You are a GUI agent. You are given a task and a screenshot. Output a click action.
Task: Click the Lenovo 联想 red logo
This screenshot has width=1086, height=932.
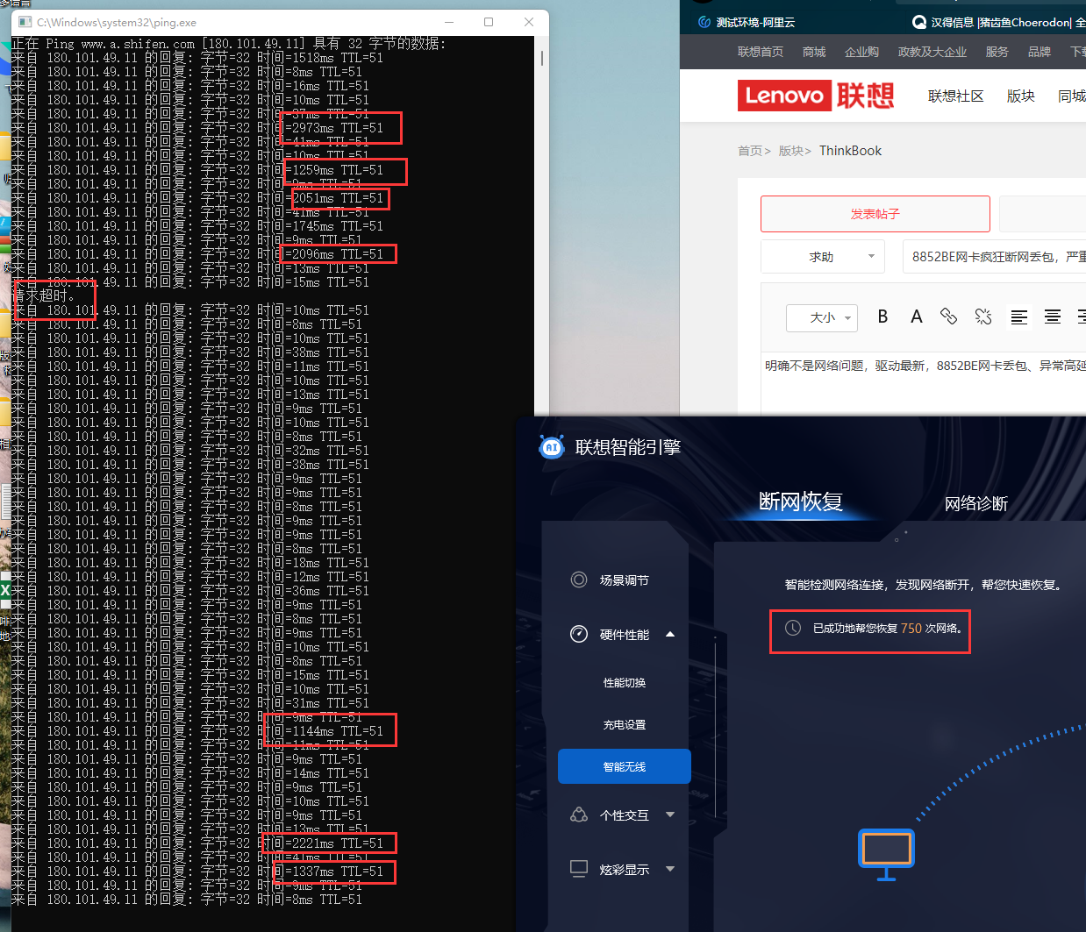click(817, 96)
